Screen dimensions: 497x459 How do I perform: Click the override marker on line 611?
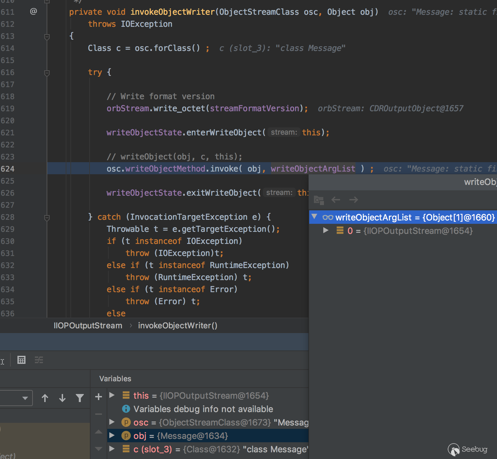click(x=33, y=12)
